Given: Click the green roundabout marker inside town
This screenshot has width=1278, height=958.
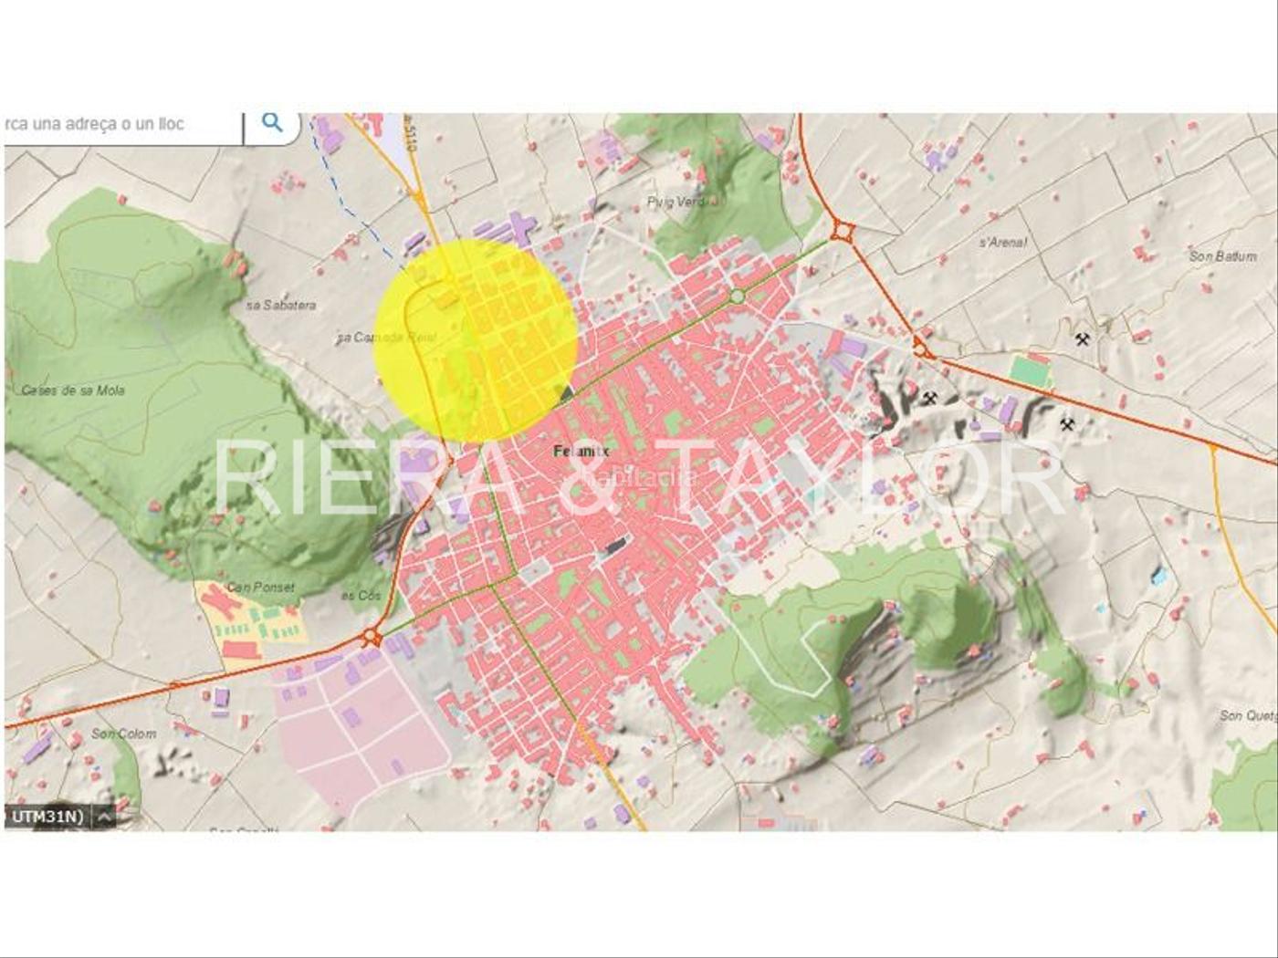Looking at the screenshot, I should pos(738,297).
